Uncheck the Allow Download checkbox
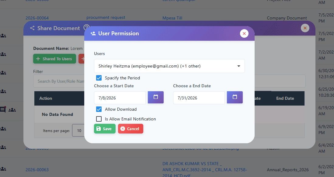Image resolution: width=334 pixels, height=177 pixels. [99, 109]
